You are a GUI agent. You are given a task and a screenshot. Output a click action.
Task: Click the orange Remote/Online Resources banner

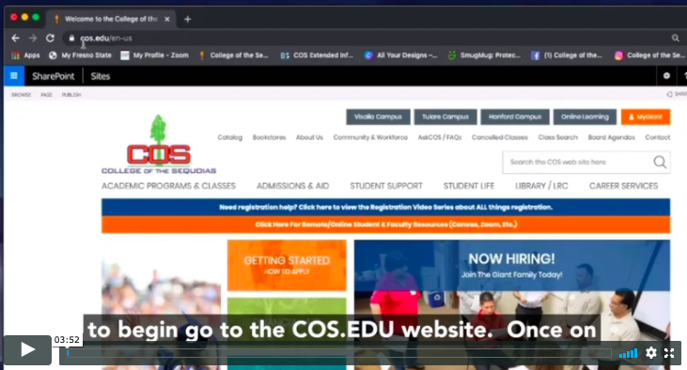pos(385,224)
